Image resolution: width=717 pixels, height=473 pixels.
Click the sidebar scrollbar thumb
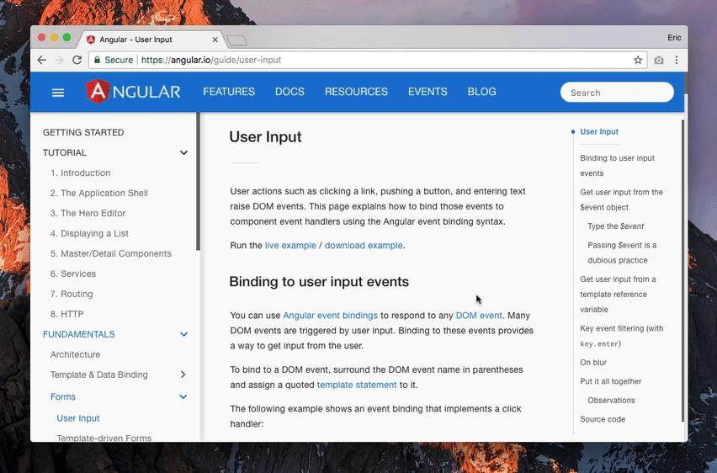click(x=198, y=181)
